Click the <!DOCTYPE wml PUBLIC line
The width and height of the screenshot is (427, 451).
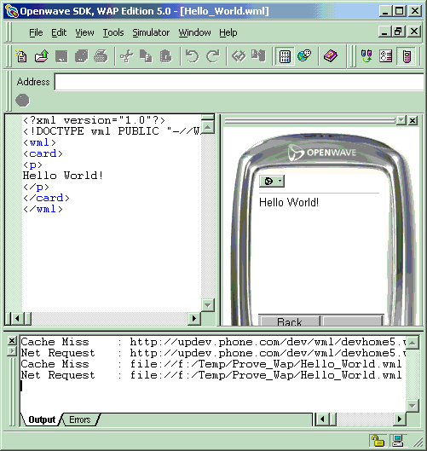point(112,131)
